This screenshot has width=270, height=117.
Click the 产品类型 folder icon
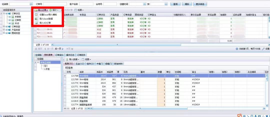point(9,30)
